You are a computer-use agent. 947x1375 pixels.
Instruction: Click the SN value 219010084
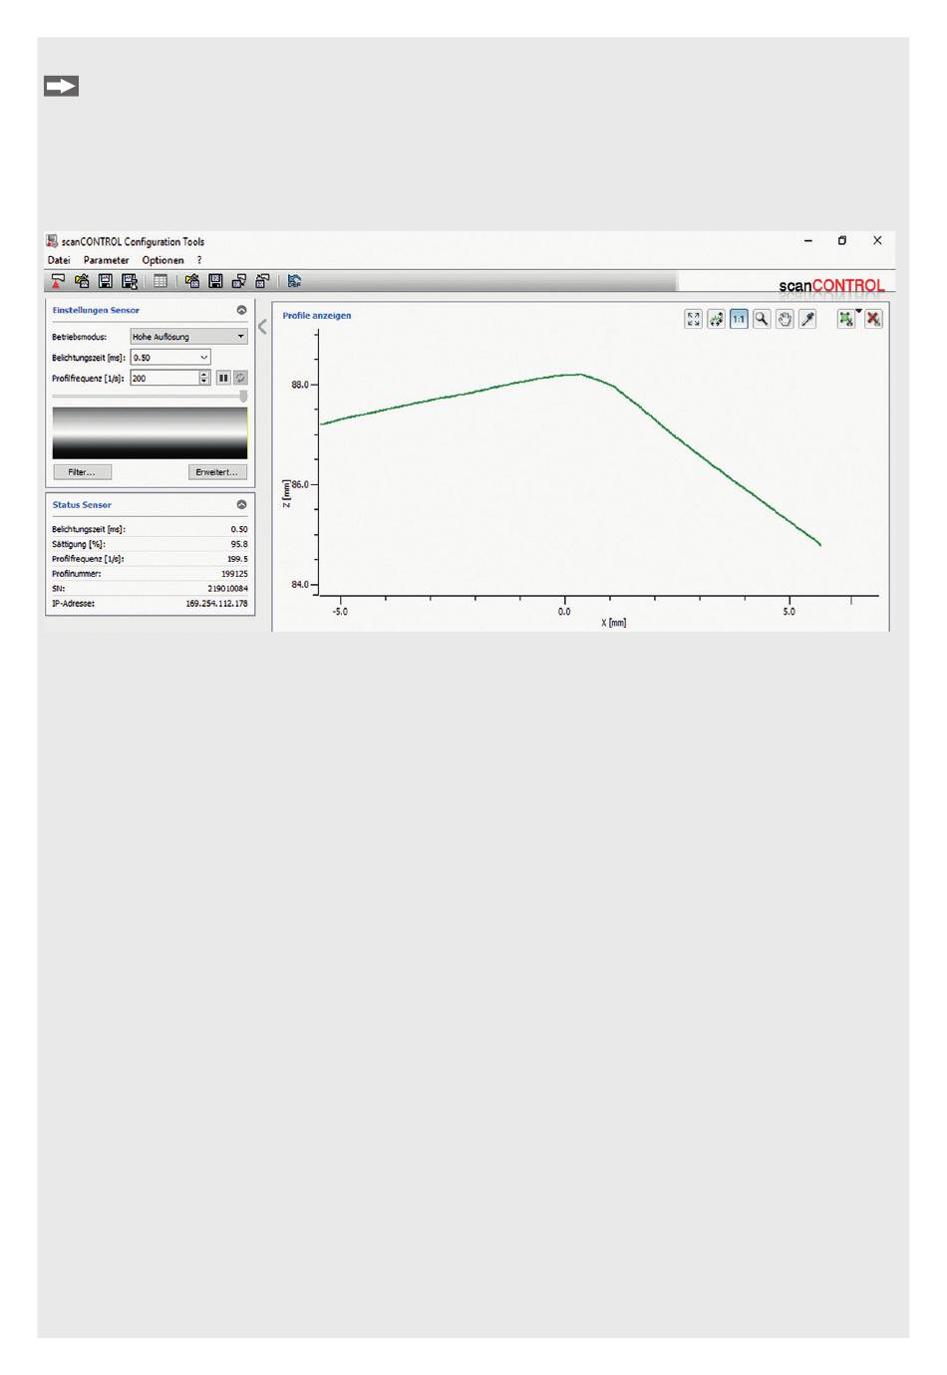point(227,588)
